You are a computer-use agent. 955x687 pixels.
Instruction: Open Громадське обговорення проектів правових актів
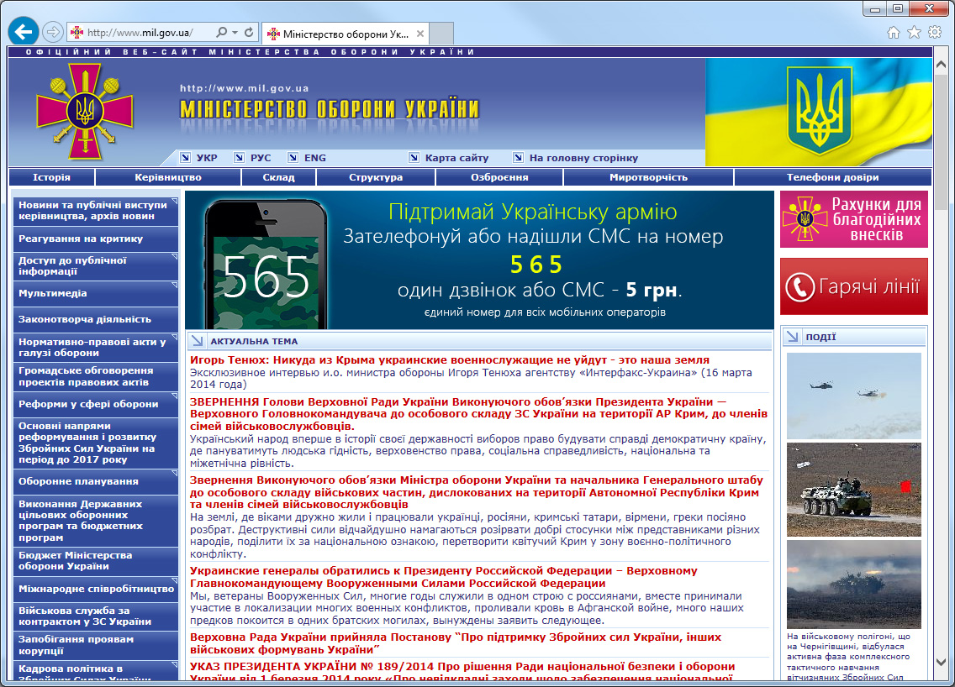(x=96, y=376)
